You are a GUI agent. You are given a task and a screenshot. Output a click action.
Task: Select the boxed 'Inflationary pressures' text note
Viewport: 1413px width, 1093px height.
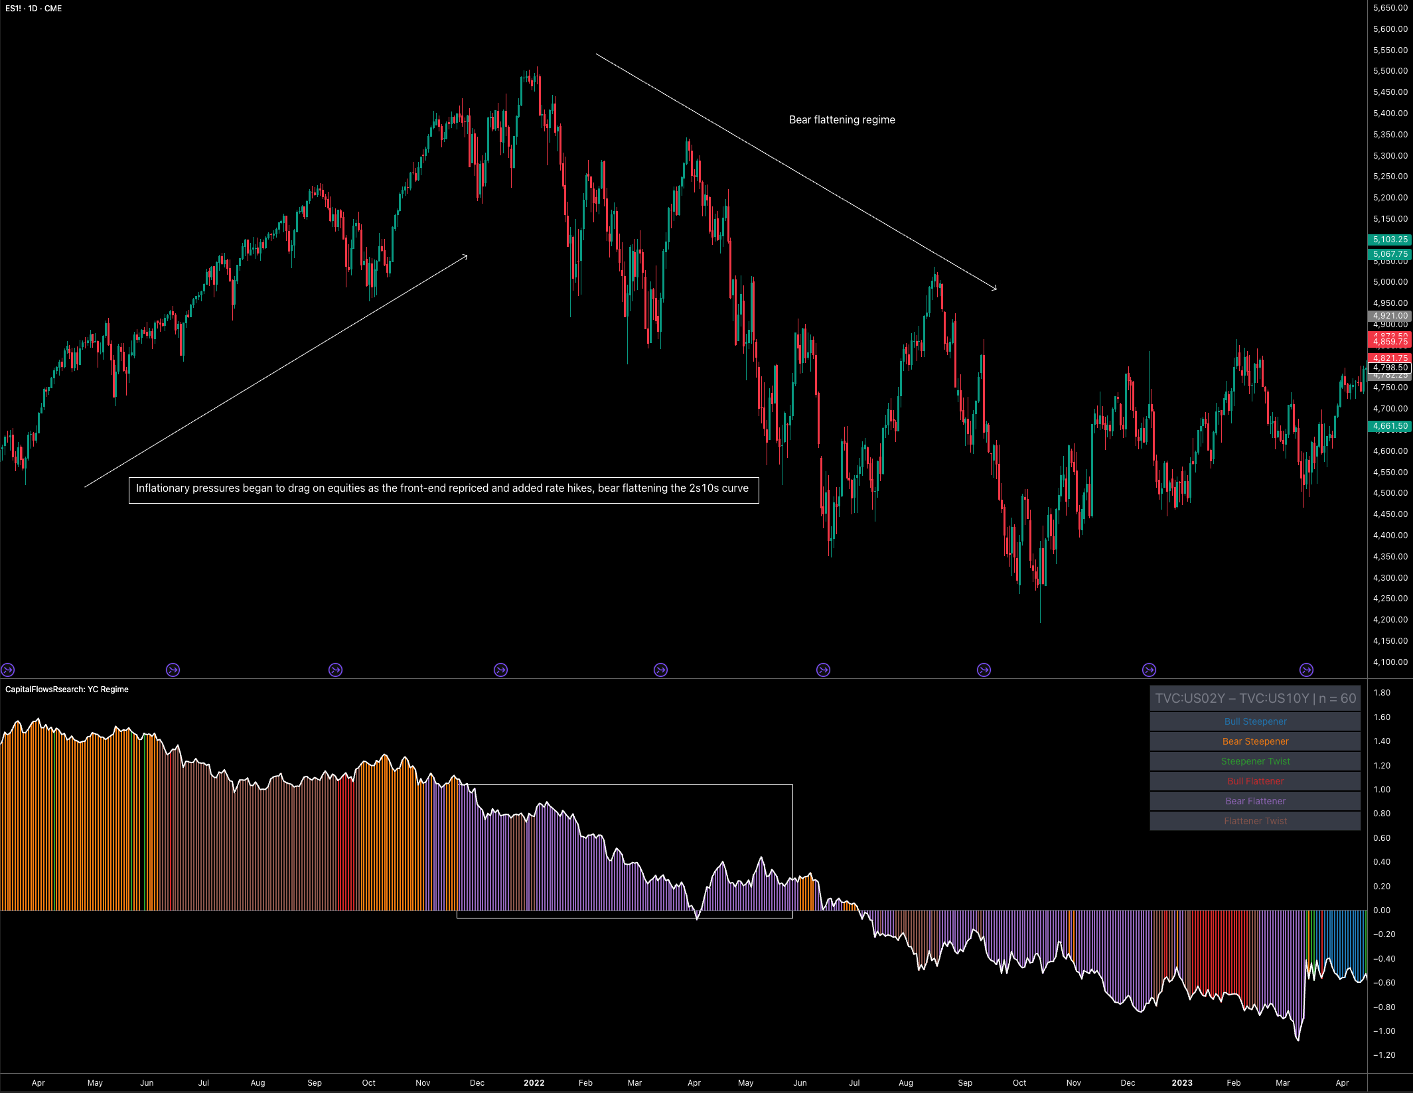[x=443, y=489]
